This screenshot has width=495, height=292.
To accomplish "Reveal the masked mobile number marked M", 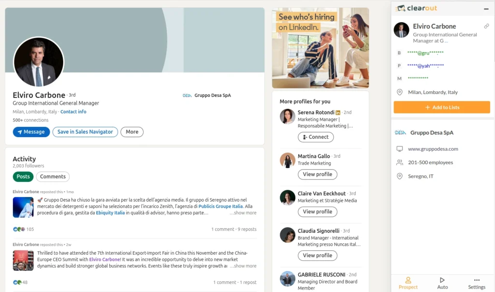I will point(418,78).
